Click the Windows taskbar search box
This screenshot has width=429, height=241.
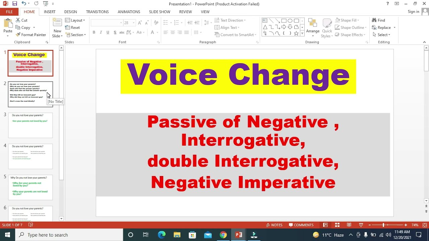click(x=69, y=235)
